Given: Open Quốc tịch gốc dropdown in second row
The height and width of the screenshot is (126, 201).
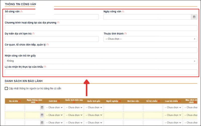Looking at the screenshot, I should click(x=93, y=115).
